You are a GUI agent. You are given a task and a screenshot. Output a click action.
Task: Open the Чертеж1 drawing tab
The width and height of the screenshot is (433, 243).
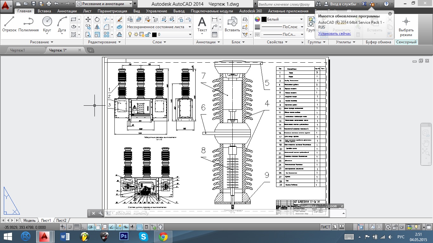pos(18,50)
